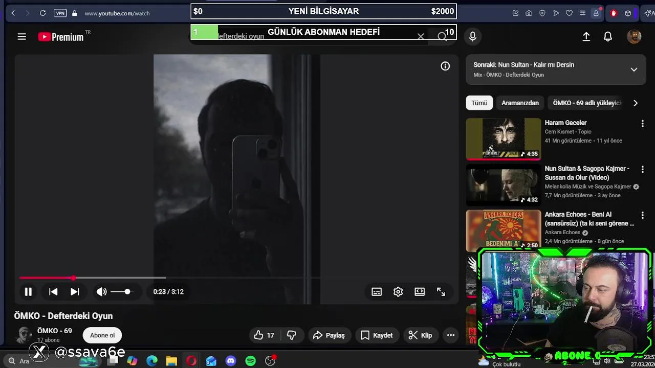The height and width of the screenshot is (368, 655).
Task: Seek on the red video progress bar
Action: pos(169,278)
